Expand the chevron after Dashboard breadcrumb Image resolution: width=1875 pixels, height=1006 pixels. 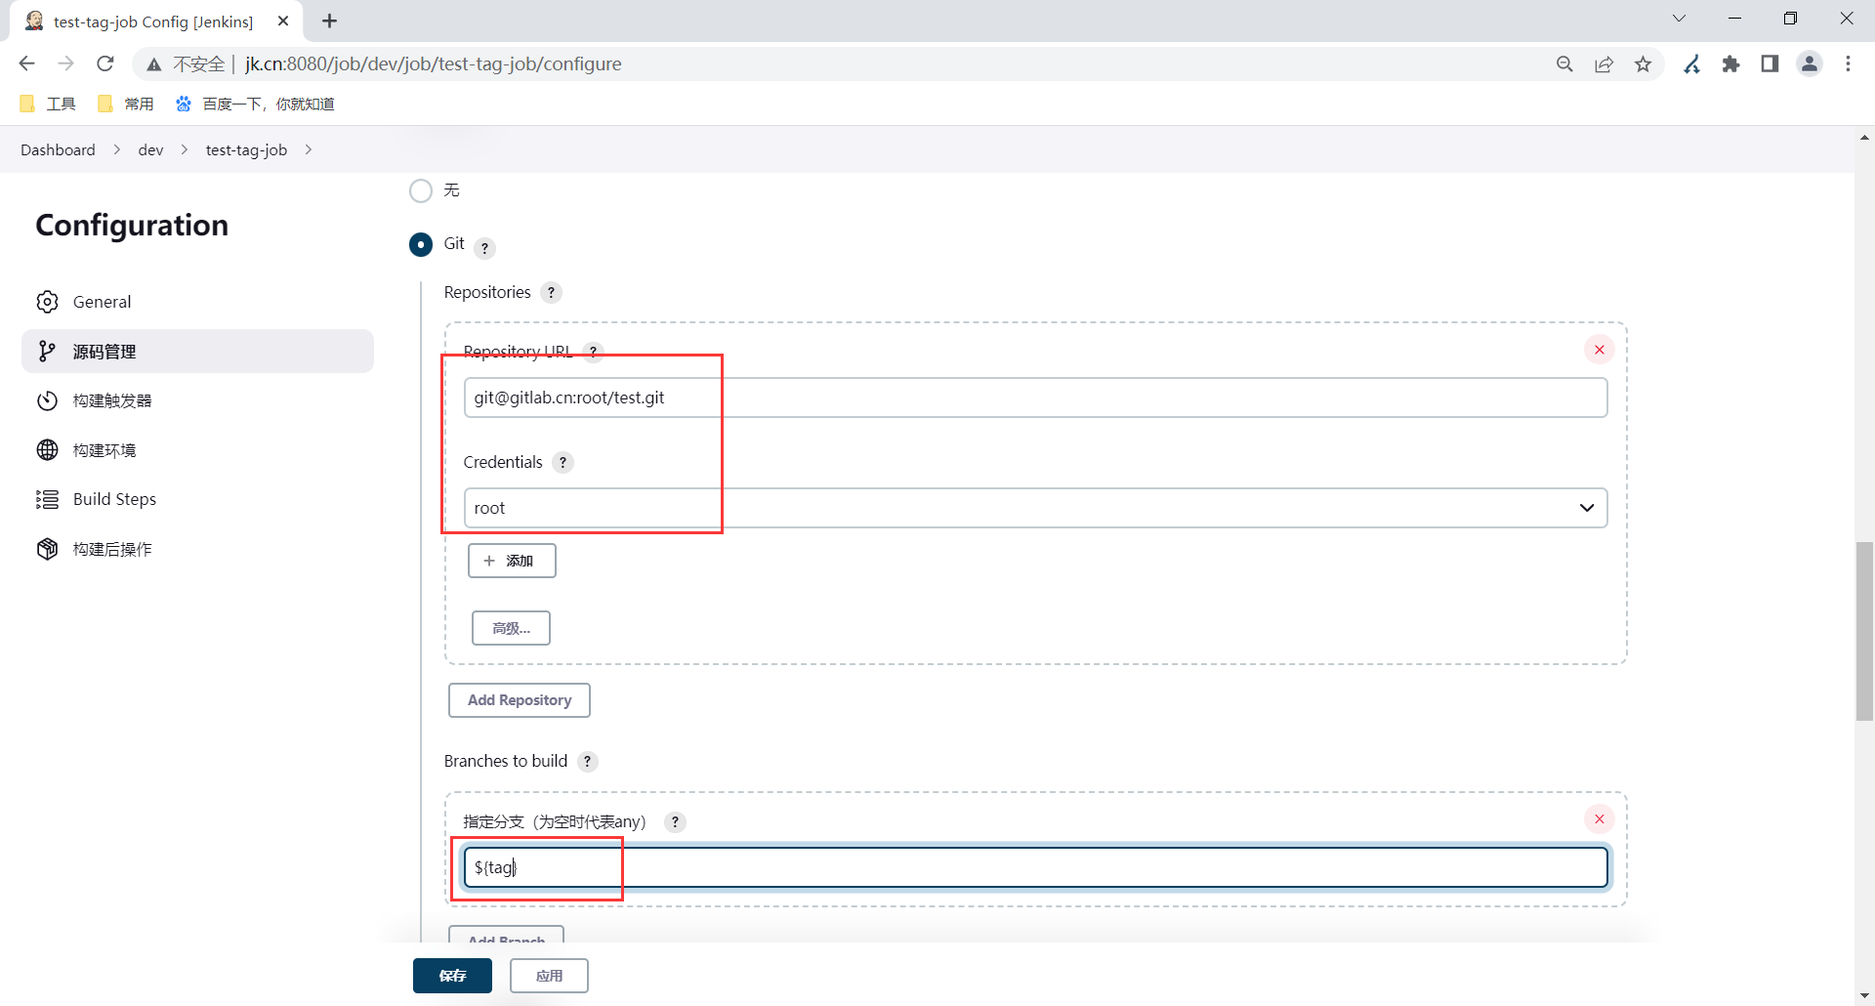(117, 149)
